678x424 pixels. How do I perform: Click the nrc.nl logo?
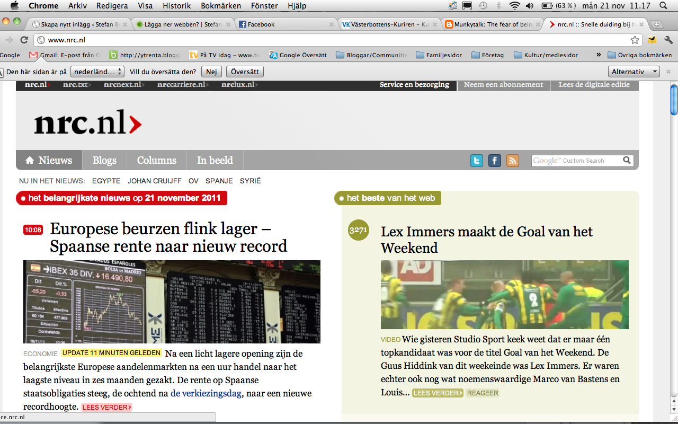[88, 122]
